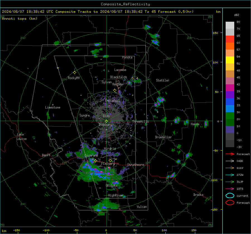Select the red 65-60 dBZ color swatch
The image size is (251, 234).
tap(230, 39)
